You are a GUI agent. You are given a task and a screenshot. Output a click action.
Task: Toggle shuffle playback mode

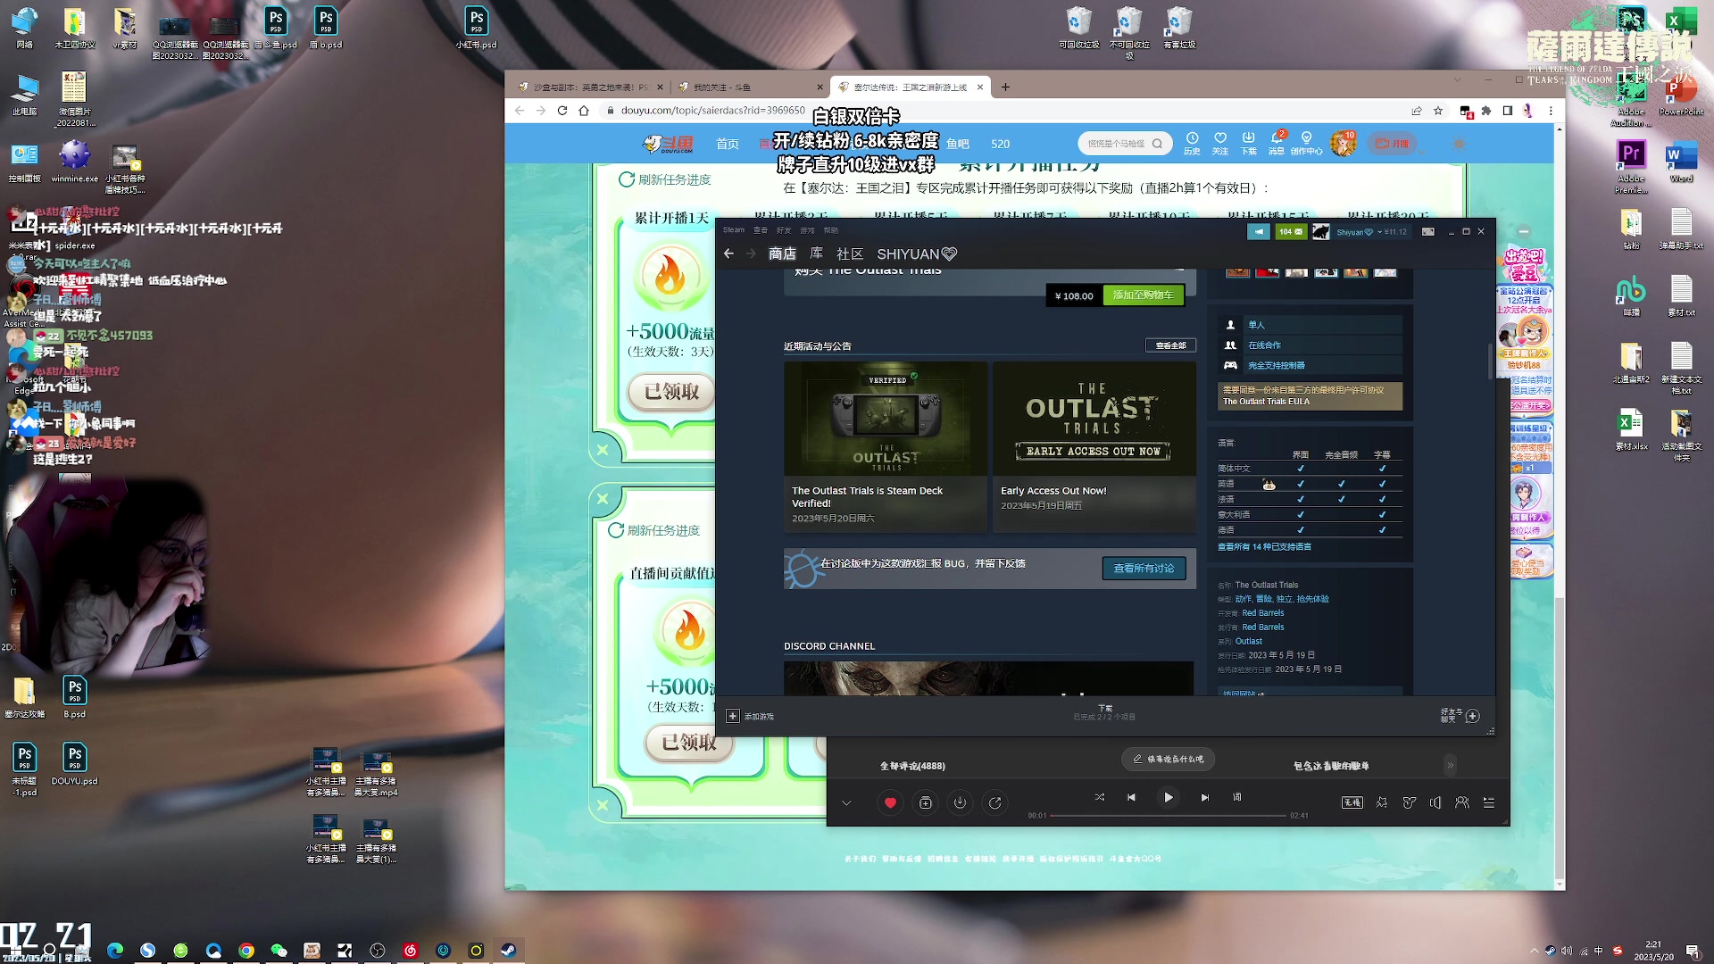click(x=1100, y=797)
